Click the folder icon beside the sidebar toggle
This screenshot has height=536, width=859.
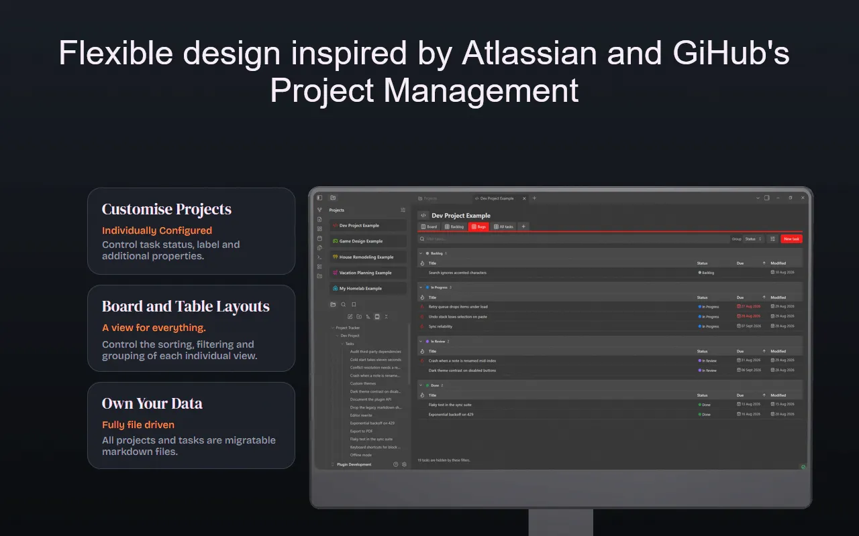(x=333, y=198)
